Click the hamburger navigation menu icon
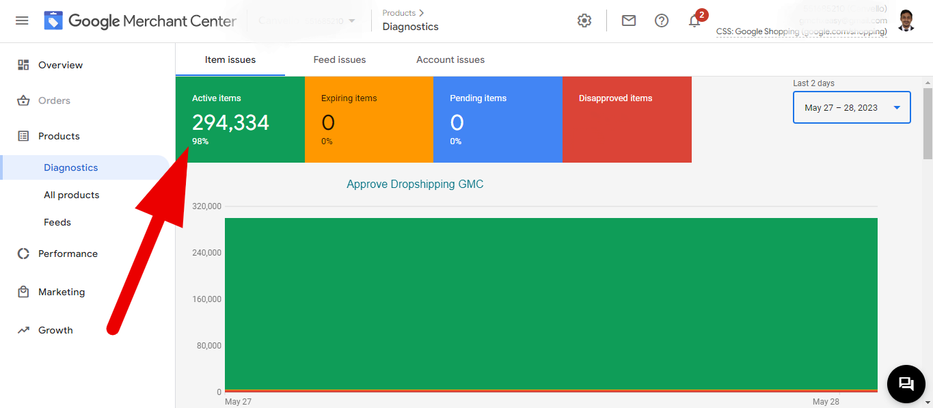 pyautogui.click(x=23, y=19)
